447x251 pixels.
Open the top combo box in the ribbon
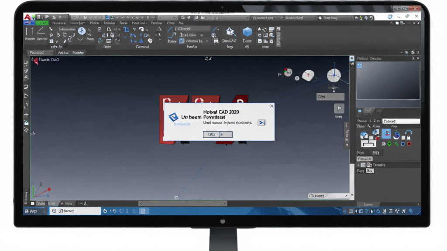coord(193,29)
